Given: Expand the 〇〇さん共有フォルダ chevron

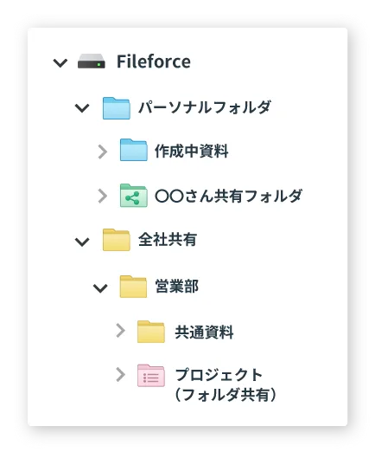Looking at the screenshot, I should pos(102,197).
